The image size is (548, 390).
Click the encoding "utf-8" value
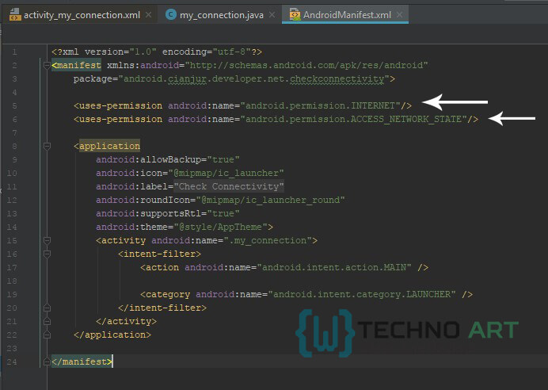coord(231,52)
